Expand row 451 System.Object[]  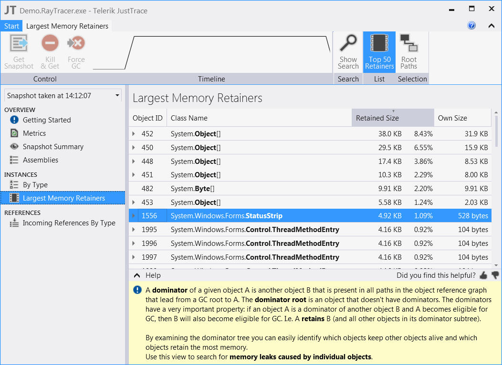134,175
